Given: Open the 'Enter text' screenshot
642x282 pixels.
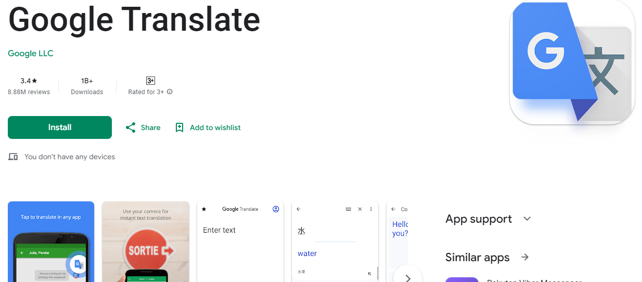Looking at the screenshot, I should 240,242.
